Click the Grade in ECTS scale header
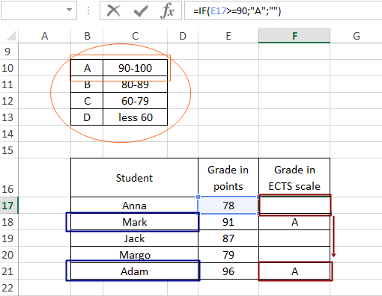Viewport: 382px width, 296px height. coord(294,177)
